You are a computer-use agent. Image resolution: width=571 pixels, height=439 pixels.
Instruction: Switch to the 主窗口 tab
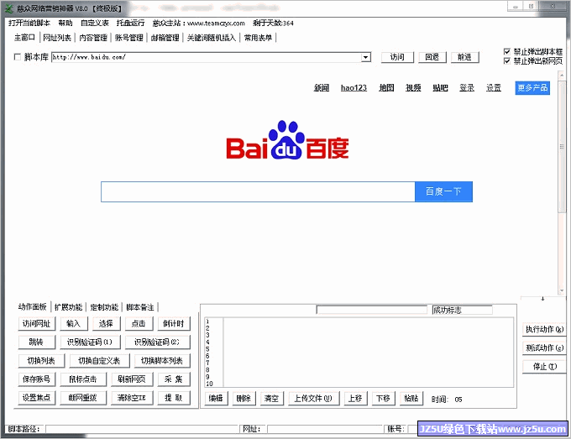tap(24, 37)
